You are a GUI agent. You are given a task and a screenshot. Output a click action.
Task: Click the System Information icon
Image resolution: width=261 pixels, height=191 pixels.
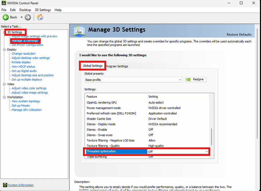coord(5,185)
